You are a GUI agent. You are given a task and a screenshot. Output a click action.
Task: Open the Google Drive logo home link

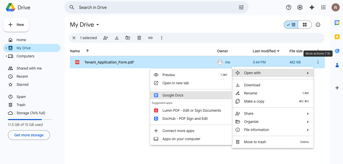(x=18, y=7)
